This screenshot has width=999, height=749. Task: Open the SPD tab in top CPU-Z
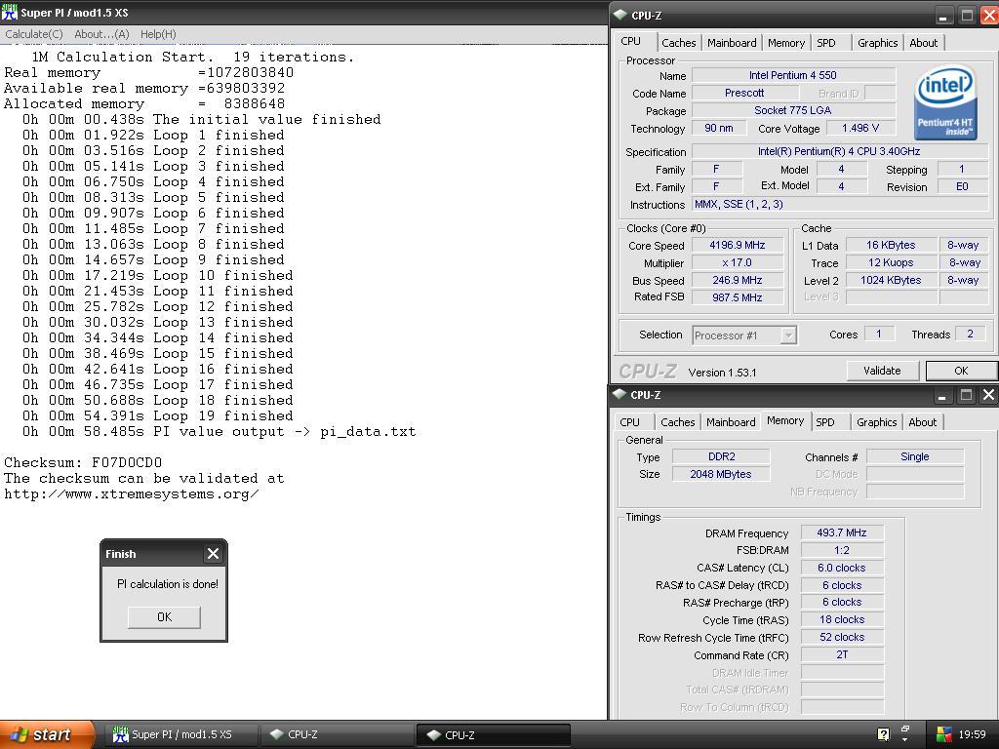[826, 43]
